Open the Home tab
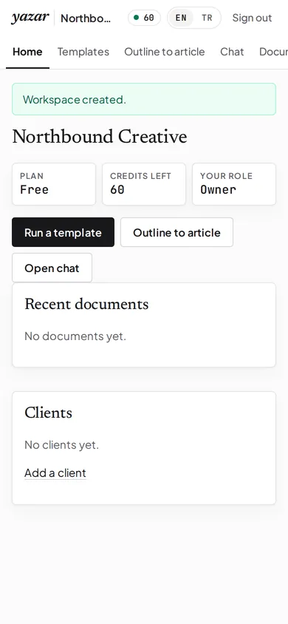Viewport: 288px width, 624px height. pyautogui.click(x=27, y=52)
